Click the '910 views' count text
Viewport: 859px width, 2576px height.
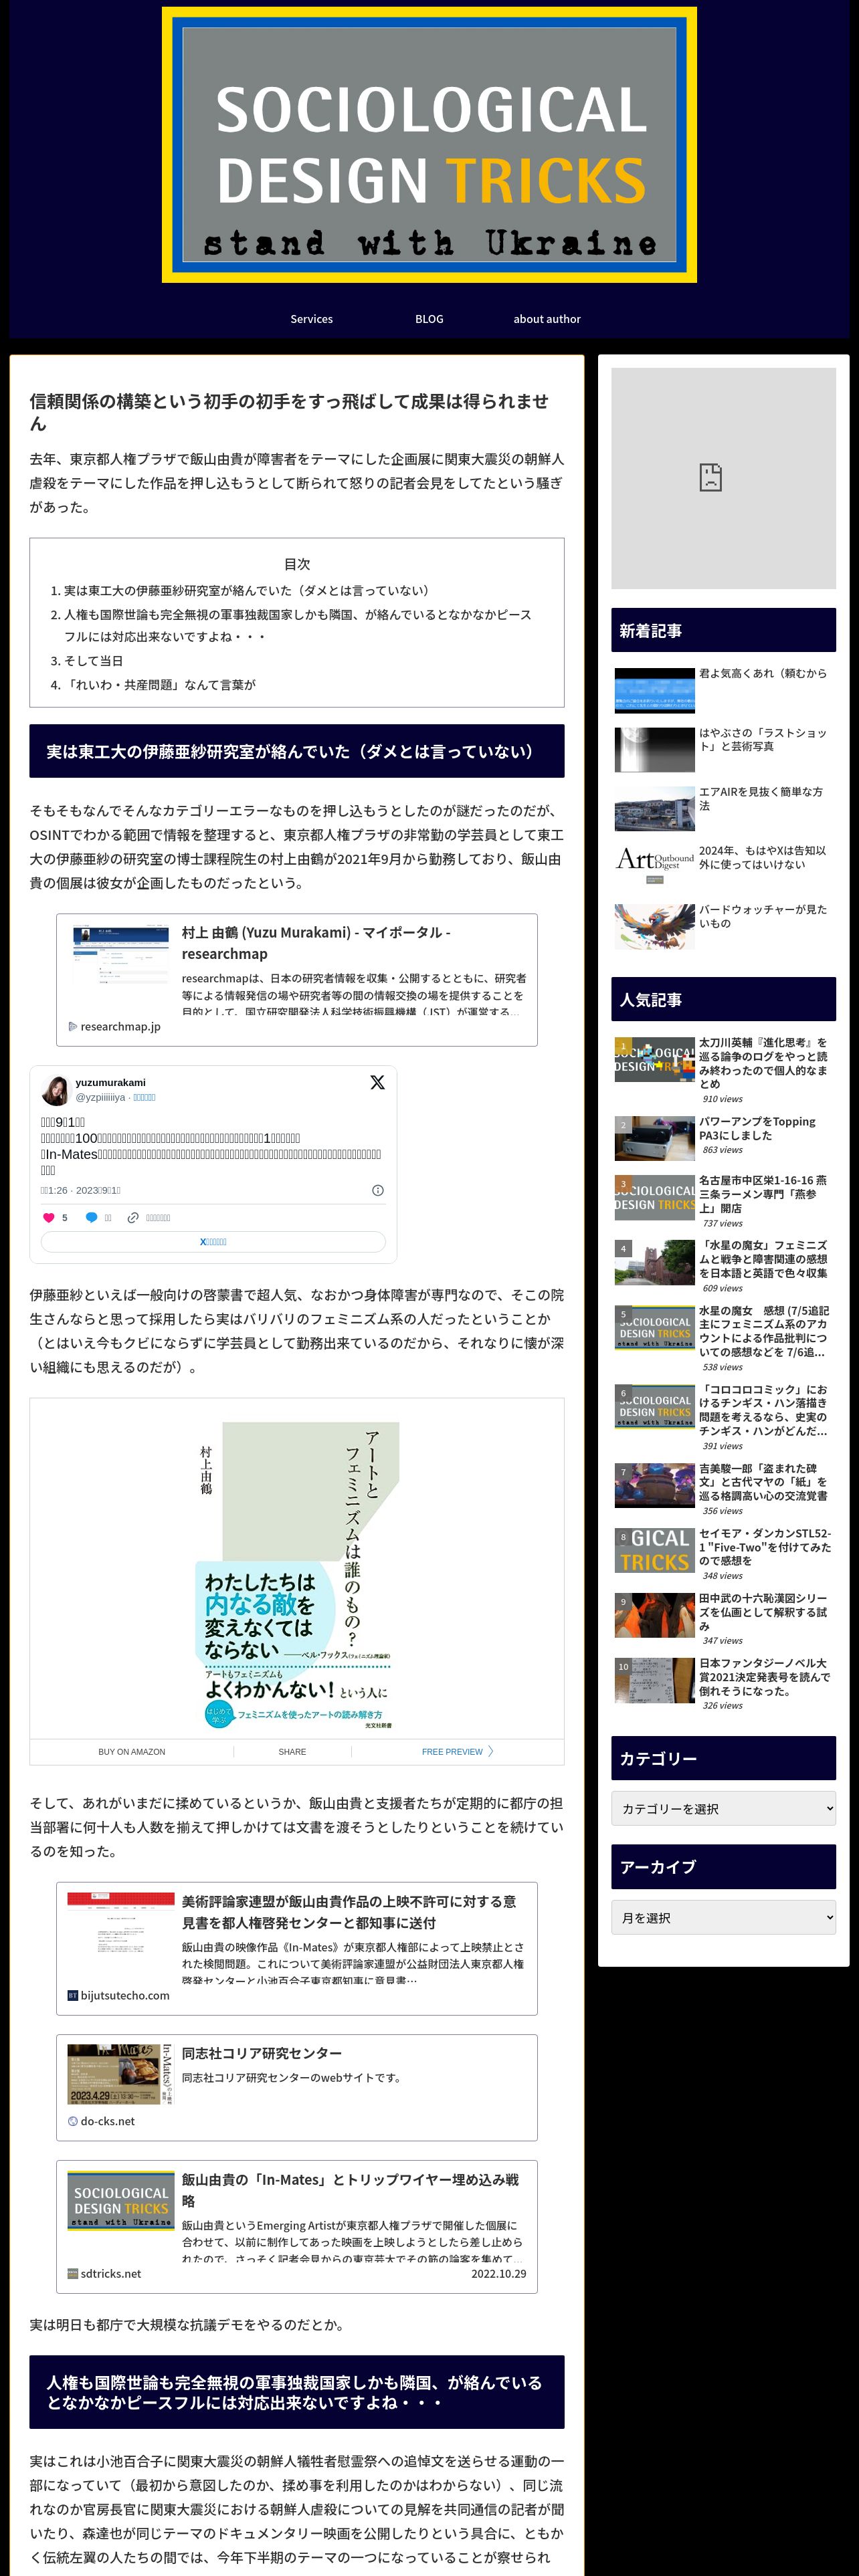(x=722, y=1098)
